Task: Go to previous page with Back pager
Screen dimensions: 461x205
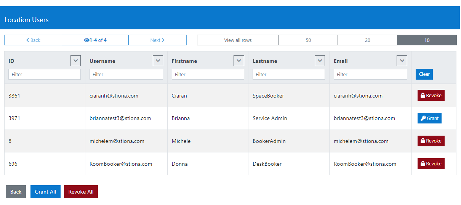Action: (x=33, y=40)
